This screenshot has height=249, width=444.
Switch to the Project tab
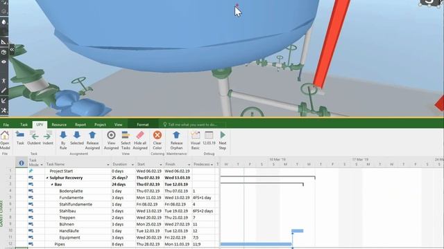[100, 124]
